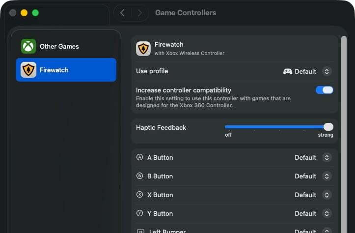Click the gamepad icon next to Default profile

coord(288,71)
